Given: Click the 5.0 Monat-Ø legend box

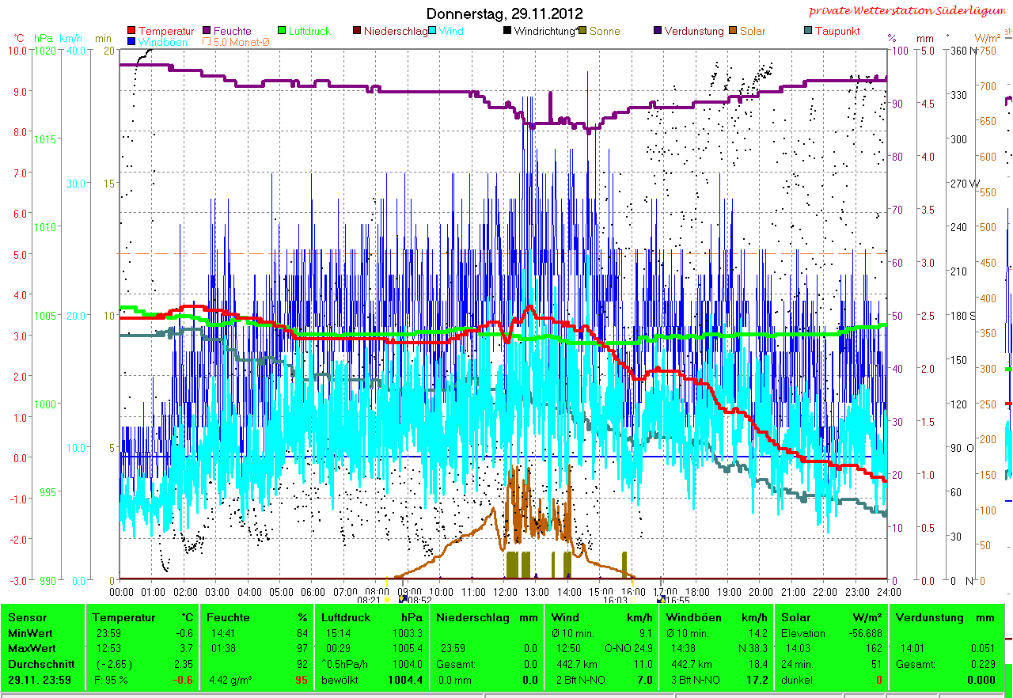Looking at the screenshot, I should click(x=207, y=42).
